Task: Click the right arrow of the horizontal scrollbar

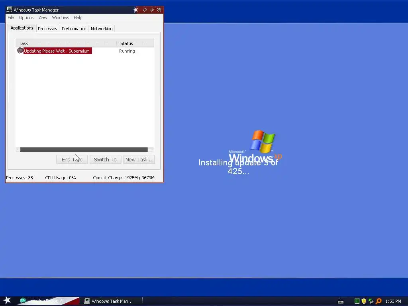Action: coord(151,149)
